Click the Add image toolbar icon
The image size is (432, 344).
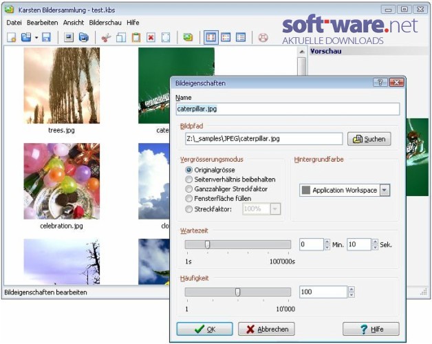point(69,37)
